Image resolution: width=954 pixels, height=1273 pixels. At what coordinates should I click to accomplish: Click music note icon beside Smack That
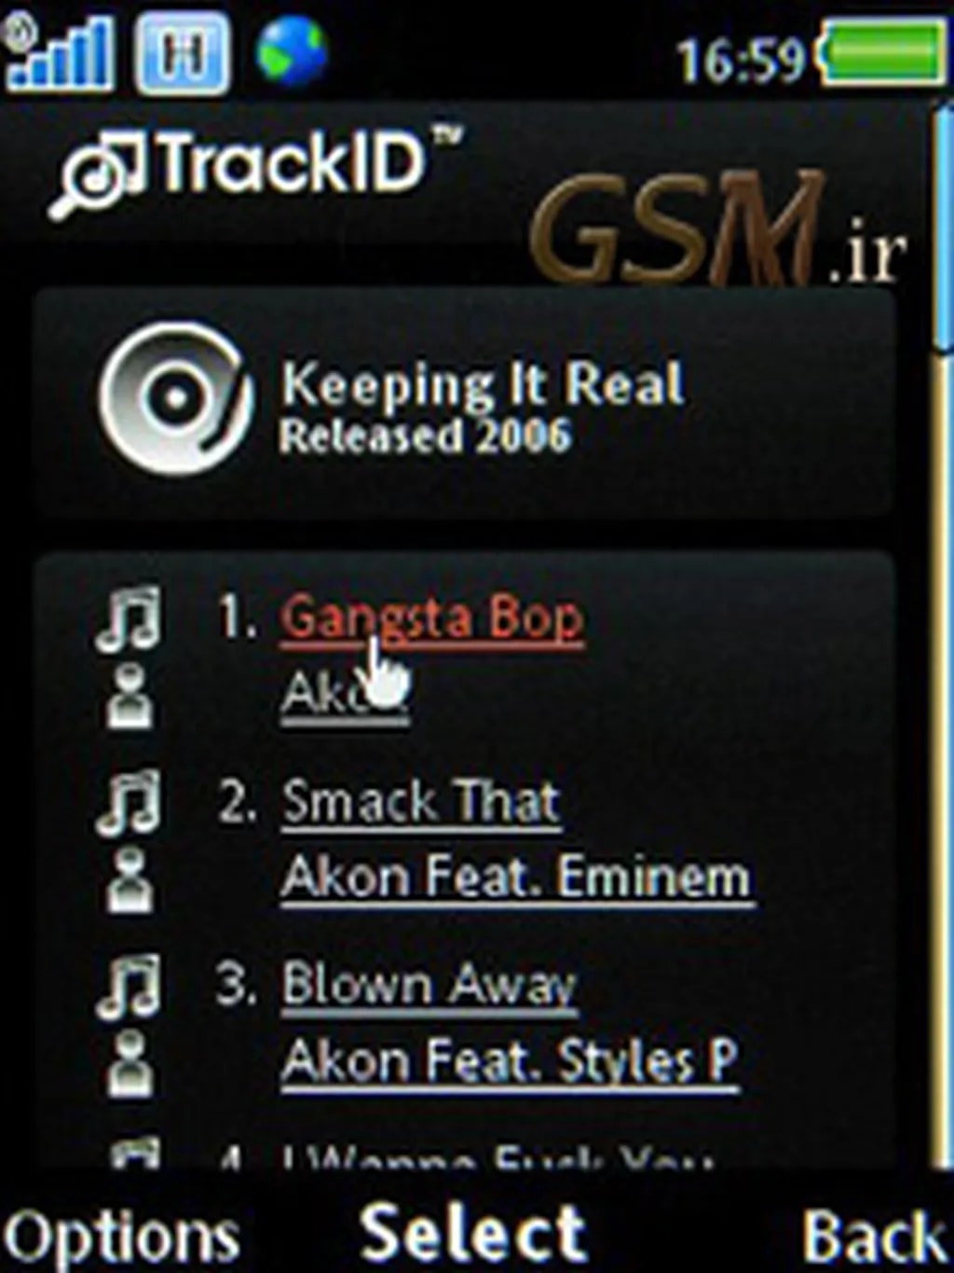click(128, 802)
